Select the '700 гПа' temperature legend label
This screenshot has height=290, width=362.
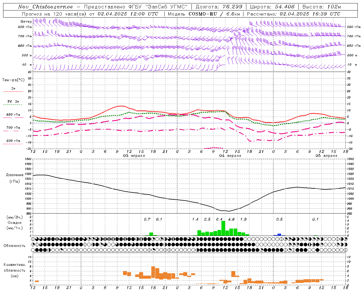[x=13, y=127]
